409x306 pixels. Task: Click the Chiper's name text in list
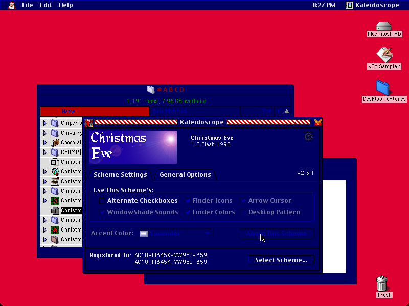coord(72,123)
